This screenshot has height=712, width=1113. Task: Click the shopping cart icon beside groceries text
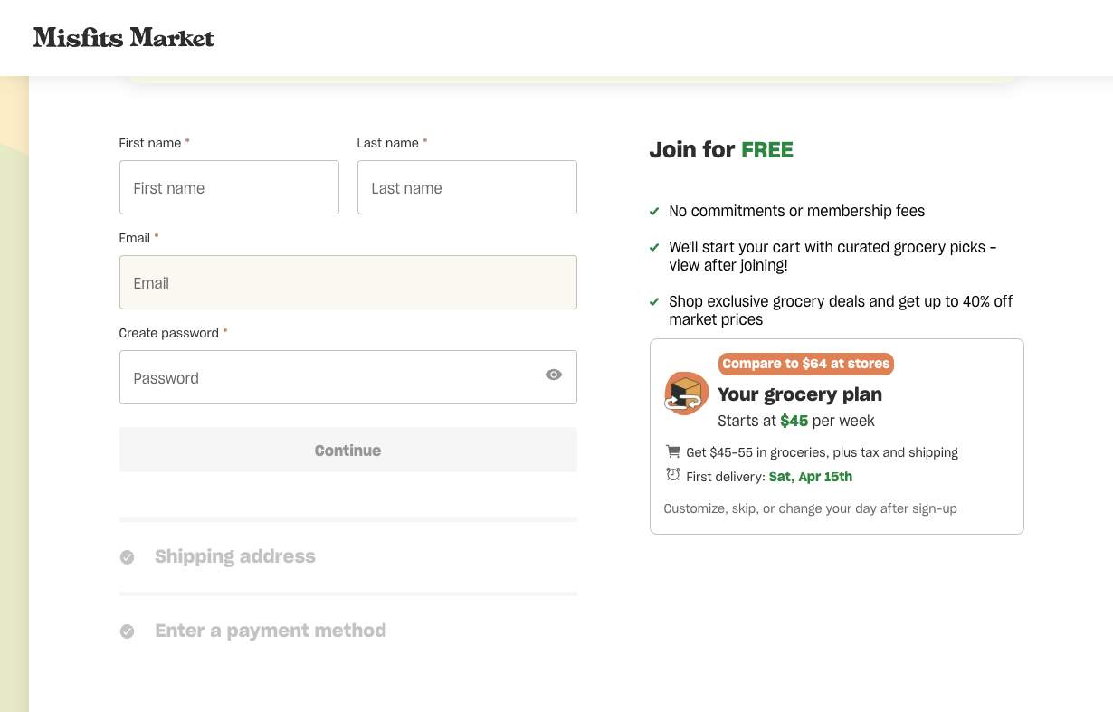tap(672, 451)
